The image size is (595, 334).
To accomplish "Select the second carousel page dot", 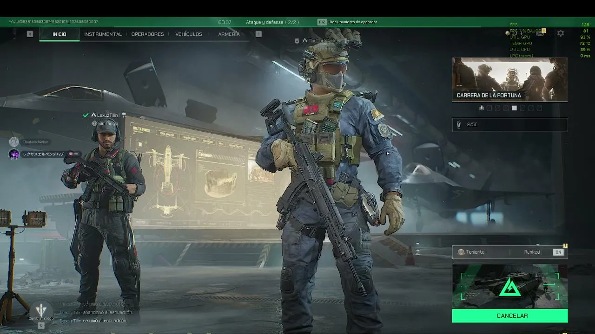I will tap(489, 108).
